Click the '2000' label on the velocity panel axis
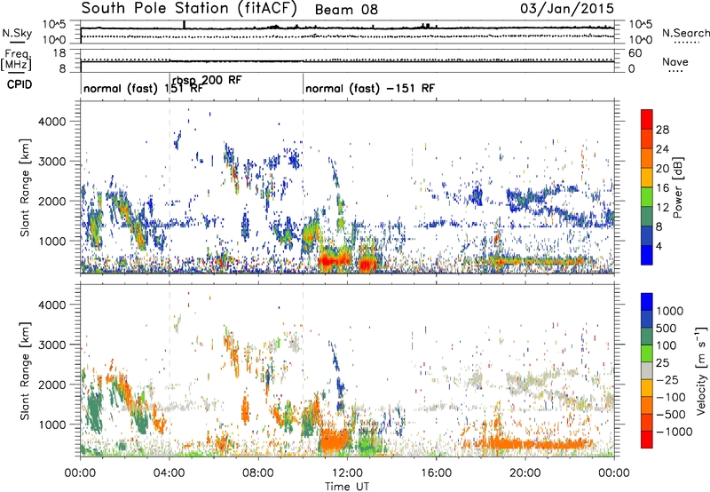 tap(52, 385)
